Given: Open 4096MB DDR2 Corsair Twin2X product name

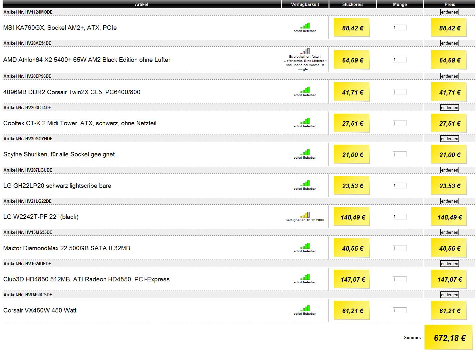Looking at the screenshot, I should click(x=72, y=92).
